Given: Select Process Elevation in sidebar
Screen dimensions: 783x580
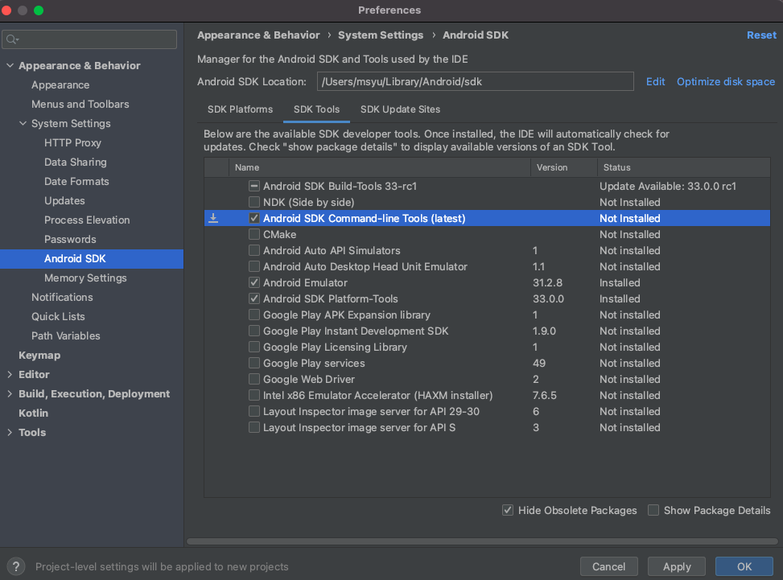Looking at the screenshot, I should click(x=87, y=220).
